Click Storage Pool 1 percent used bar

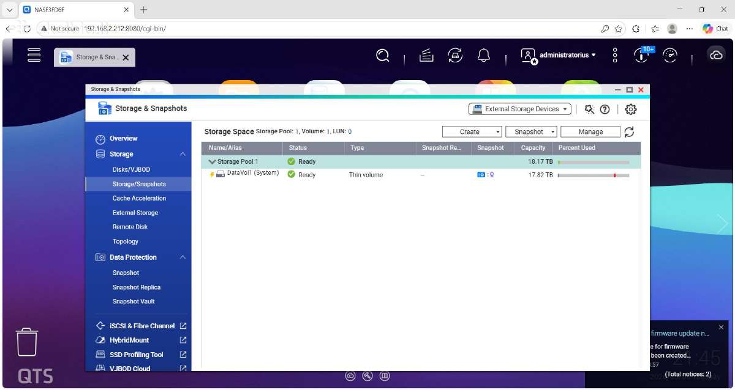(x=594, y=162)
